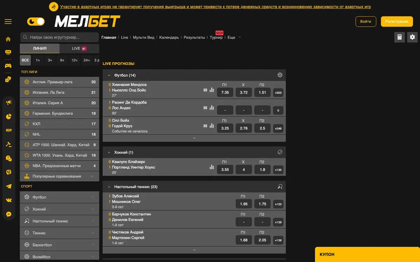The width and height of the screenshot is (420, 262).
Task: Open the Telegram channel icon
Action: pos(9,186)
